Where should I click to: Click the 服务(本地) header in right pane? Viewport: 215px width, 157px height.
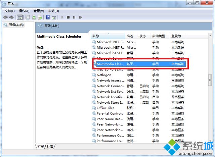tap(52, 26)
